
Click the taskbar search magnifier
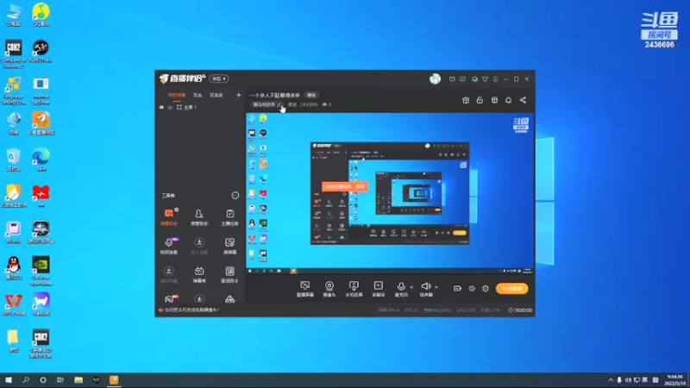[x=26, y=380]
